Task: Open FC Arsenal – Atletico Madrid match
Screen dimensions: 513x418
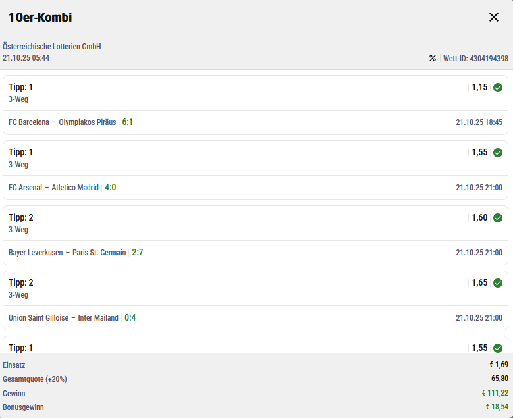Action: (x=53, y=188)
